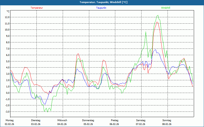Select the Freitag day label
The image size is (204, 127).
click(x=114, y=120)
